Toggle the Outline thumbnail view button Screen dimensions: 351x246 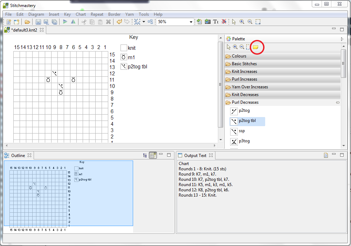[153, 155]
